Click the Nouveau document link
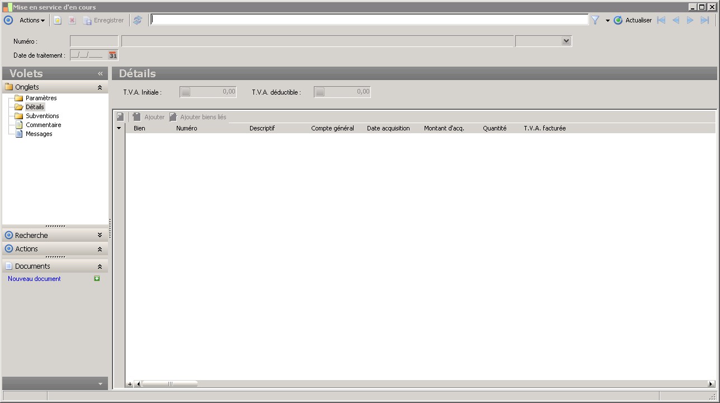The height and width of the screenshot is (403, 720). [34, 279]
